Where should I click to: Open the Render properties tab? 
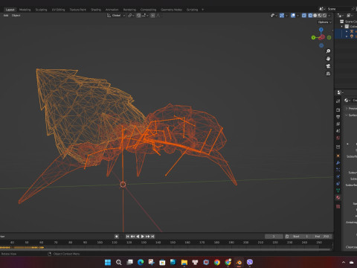pos(338,109)
